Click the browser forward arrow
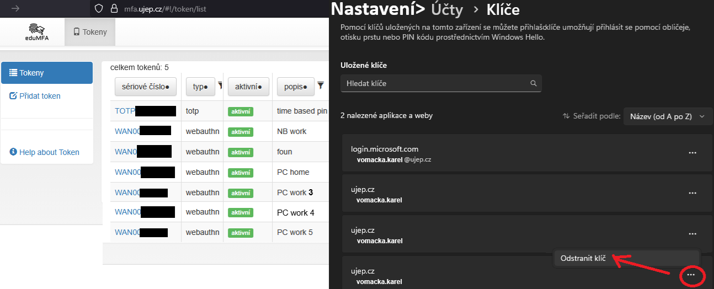This screenshot has width=714, height=289. [15, 8]
